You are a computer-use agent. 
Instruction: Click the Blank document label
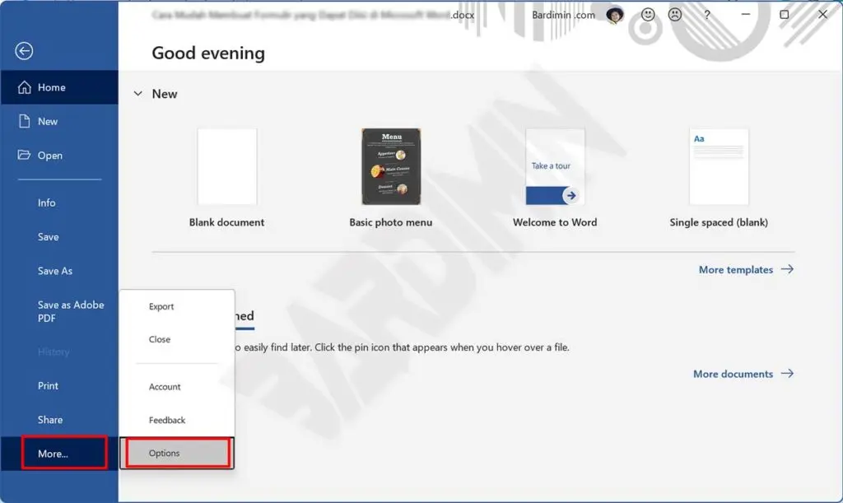(226, 222)
